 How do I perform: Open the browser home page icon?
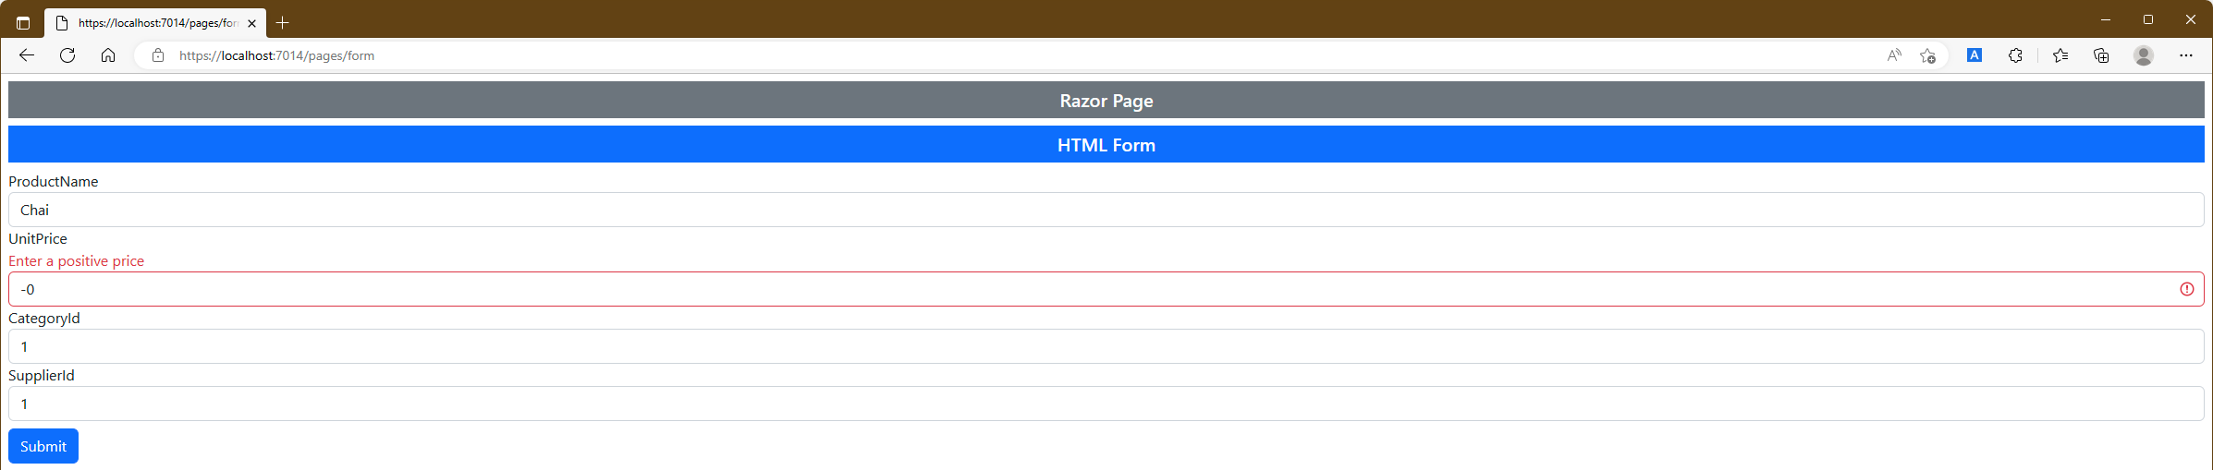[108, 55]
